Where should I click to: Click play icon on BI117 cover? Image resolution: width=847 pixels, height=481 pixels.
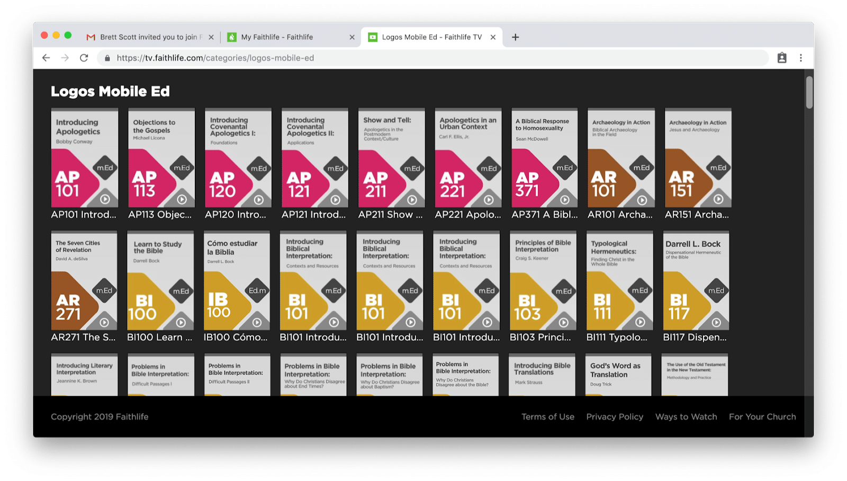[716, 322]
